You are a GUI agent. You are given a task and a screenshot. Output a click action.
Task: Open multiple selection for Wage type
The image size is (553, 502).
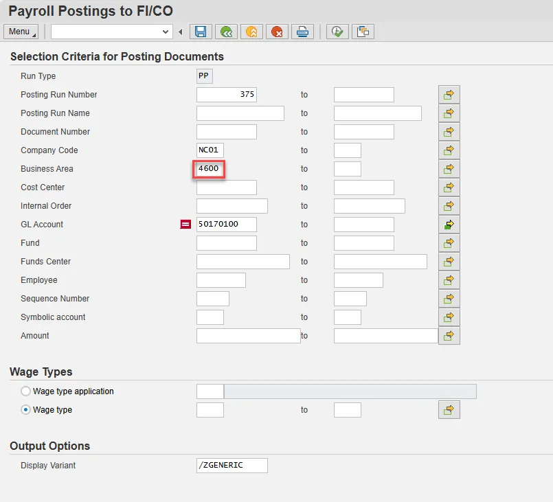point(449,410)
